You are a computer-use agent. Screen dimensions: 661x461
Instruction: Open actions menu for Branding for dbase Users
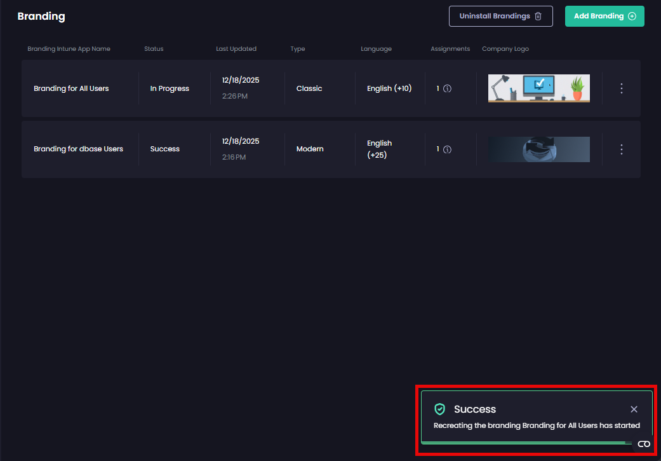(621, 149)
